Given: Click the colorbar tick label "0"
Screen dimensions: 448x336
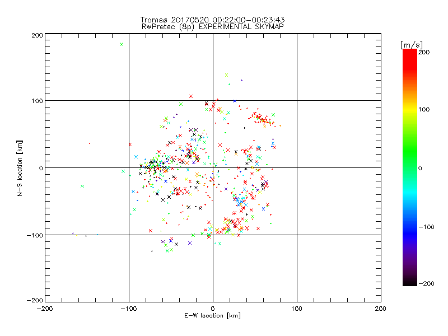Looking at the screenshot, I should [x=420, y=168].
